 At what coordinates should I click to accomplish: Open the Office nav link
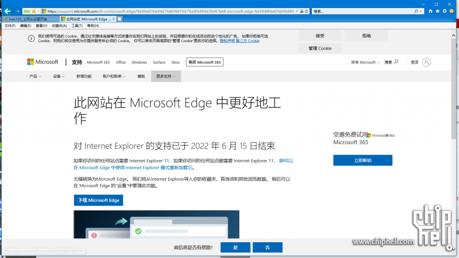pyautogui.click(x=121, y=62)
